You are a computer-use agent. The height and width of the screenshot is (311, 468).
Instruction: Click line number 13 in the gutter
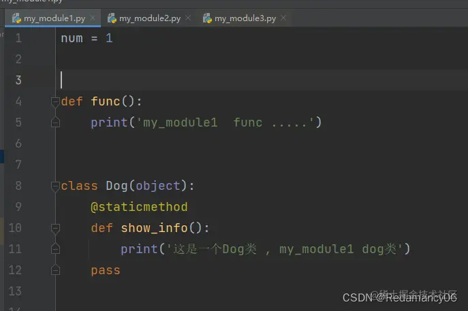pos(15,291)
